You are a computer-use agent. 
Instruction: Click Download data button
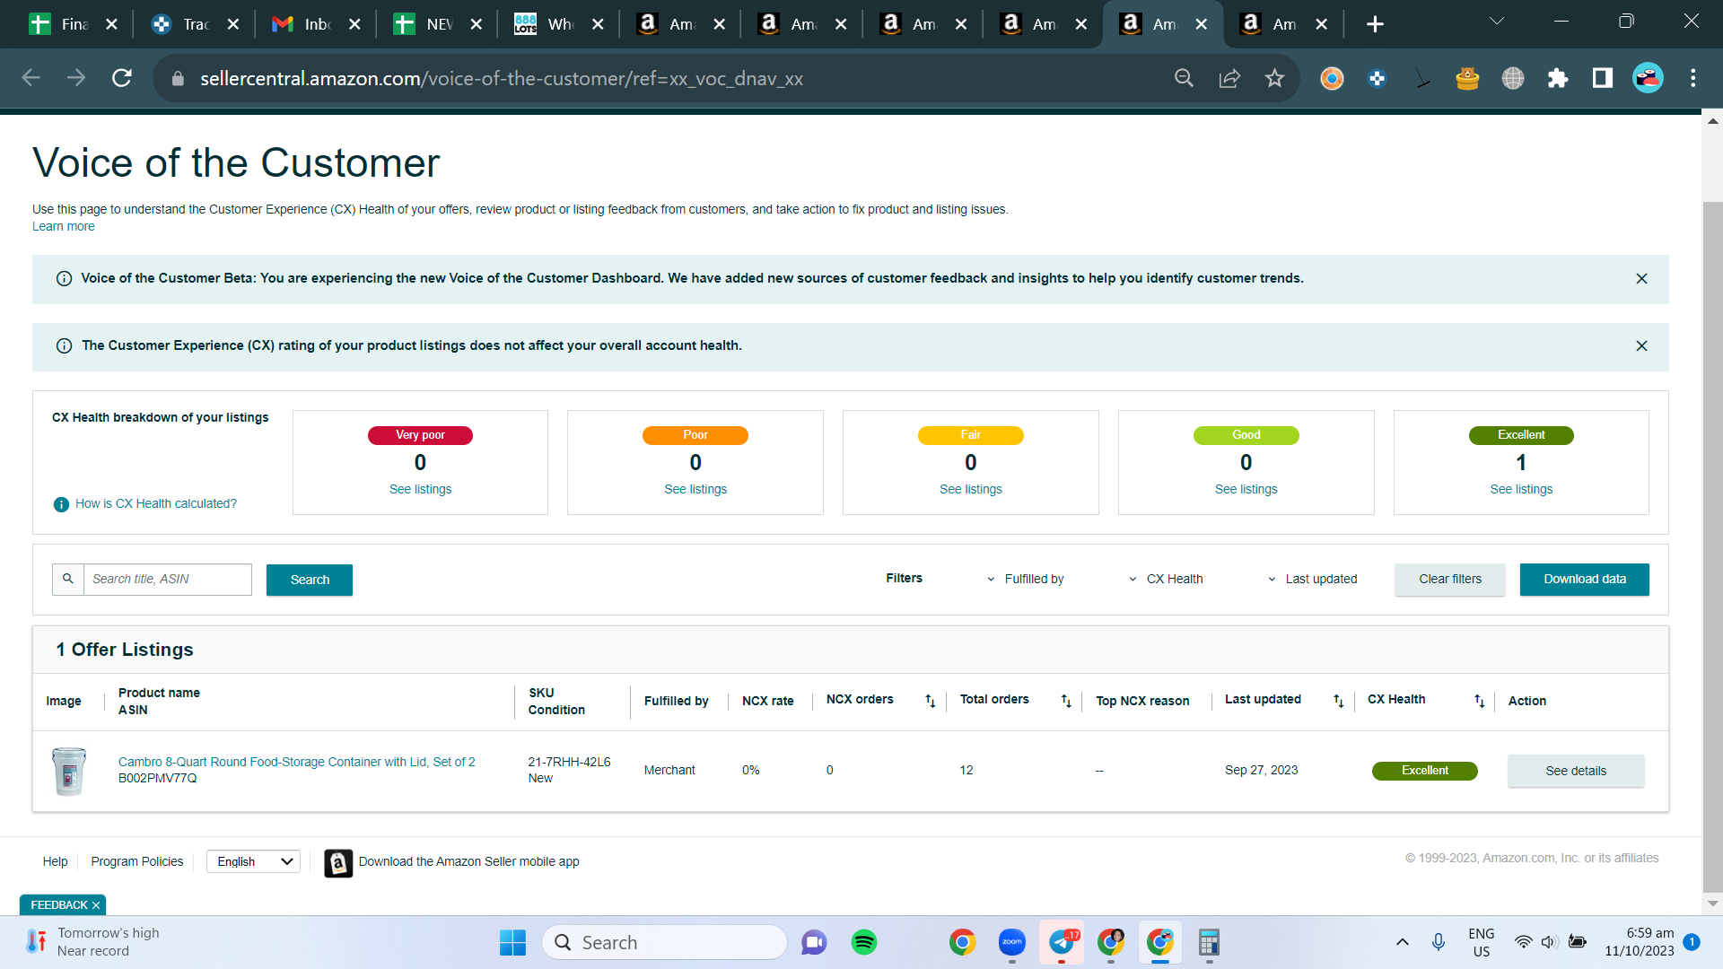(1585, 580)
